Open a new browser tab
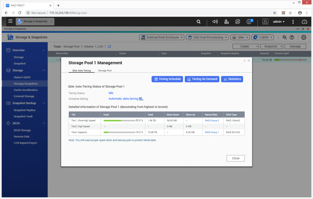 pos(58,5)
